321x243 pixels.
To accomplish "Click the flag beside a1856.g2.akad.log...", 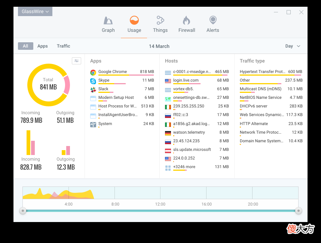I will tap(168, 124).
